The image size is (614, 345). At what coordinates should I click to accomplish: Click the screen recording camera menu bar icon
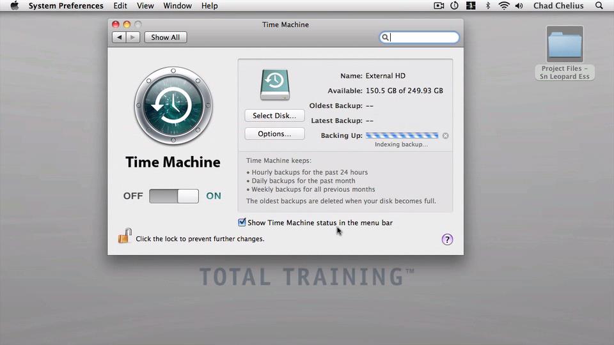[x=439, y=6]
